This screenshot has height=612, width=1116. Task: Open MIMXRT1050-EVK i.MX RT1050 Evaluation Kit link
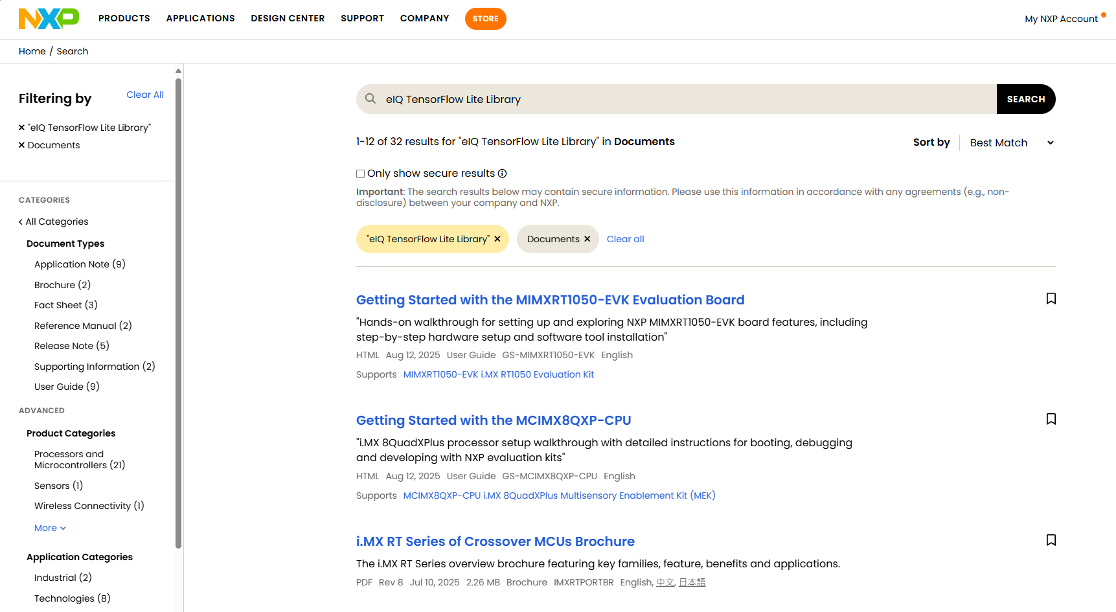499,374
